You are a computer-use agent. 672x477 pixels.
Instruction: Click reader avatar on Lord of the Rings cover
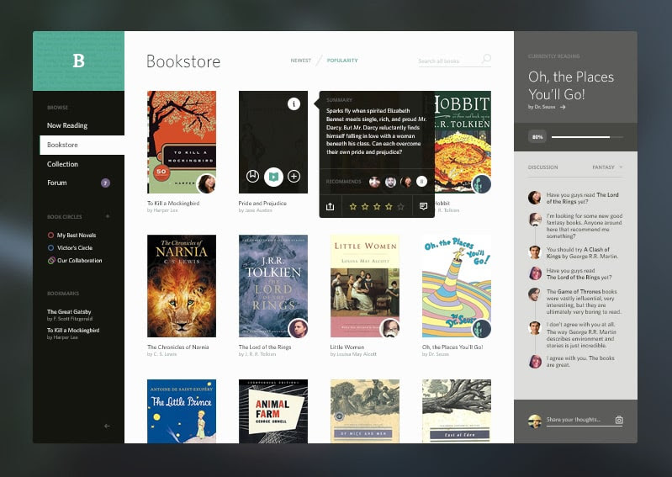click(299, 328)
